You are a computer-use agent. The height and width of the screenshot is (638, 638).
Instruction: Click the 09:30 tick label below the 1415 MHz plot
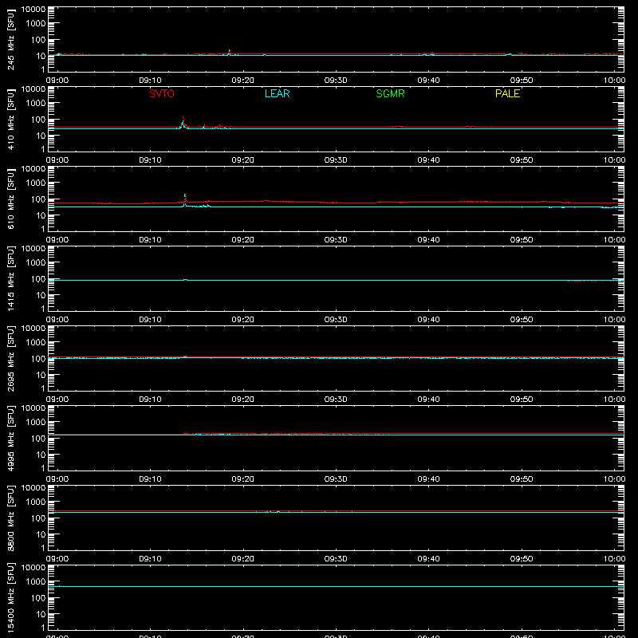[x=336, y=320]
